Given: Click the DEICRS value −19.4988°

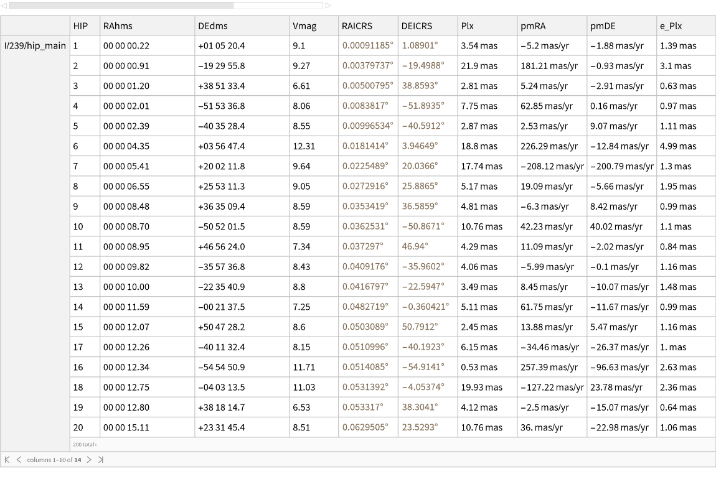Looking at the screenshot, I should tap(423, 66).
